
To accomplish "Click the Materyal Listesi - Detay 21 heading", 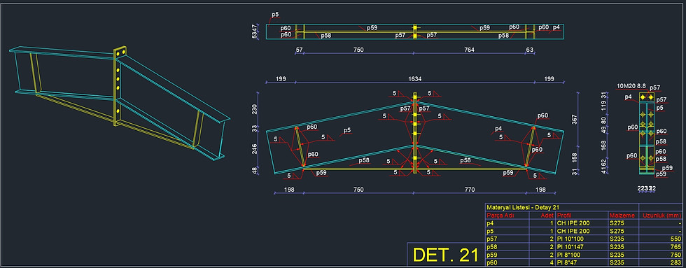I will click(x=523, y=207).
